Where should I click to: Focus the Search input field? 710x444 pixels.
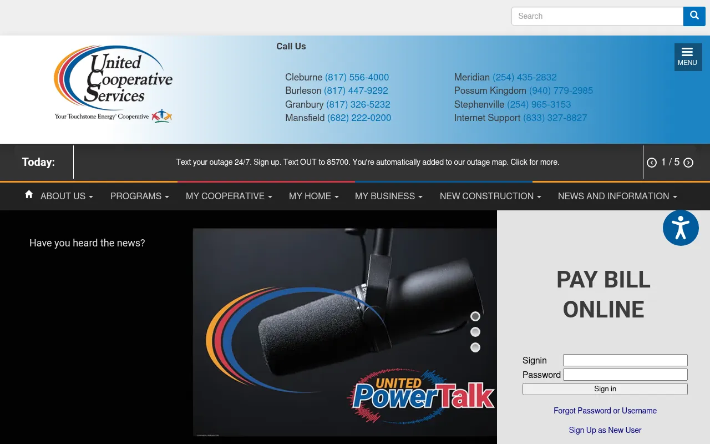(x=597, y=16)
